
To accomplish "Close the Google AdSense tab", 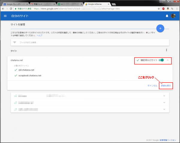I will pyautogui.click(x=109, y=4).
